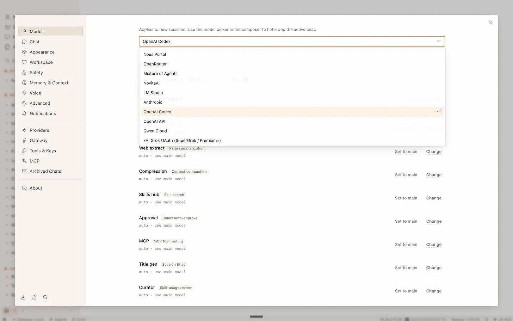Select Qwen Cloud from the list
The height and width of the screenshot is (321, 513).
(x=292, y=131)
